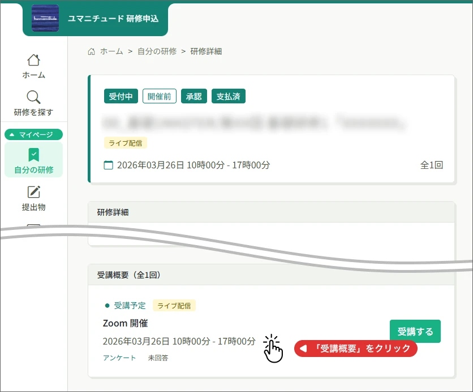Viewport: 473px width, 392px height.
Task: Open the ホーム sidebar house icon
Action: [34, 60]
